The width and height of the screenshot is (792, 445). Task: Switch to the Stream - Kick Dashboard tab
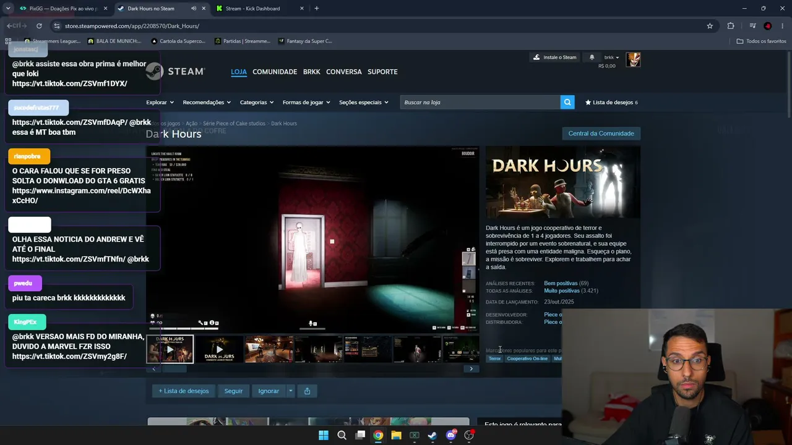[x=260, y=9]
